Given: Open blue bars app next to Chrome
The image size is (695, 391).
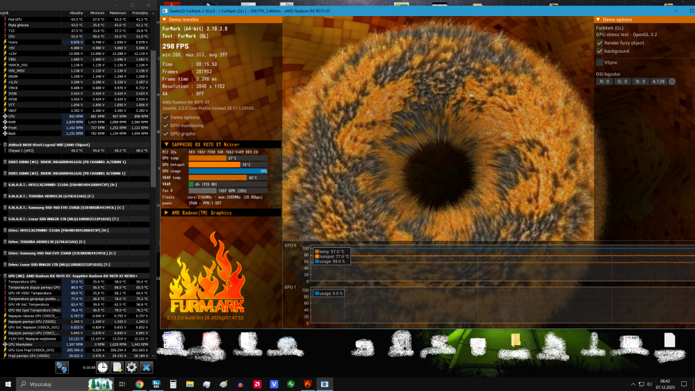Looking at the screenshot, I should click(x=156, y=384).
